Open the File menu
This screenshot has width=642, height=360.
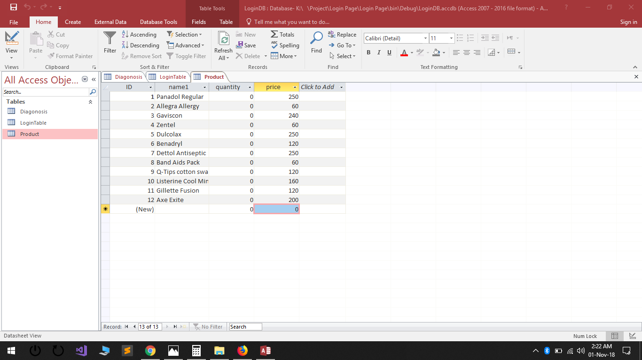coord(14,22)
